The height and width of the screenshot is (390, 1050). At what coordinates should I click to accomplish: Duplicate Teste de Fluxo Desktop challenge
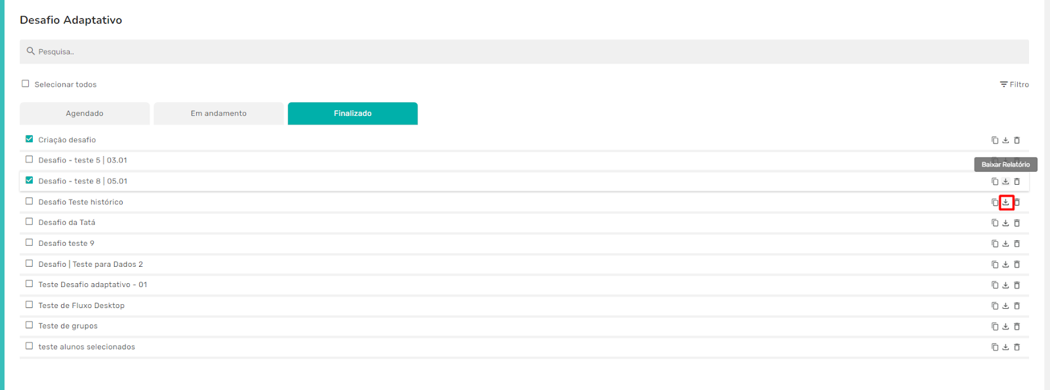pos(995,306)
